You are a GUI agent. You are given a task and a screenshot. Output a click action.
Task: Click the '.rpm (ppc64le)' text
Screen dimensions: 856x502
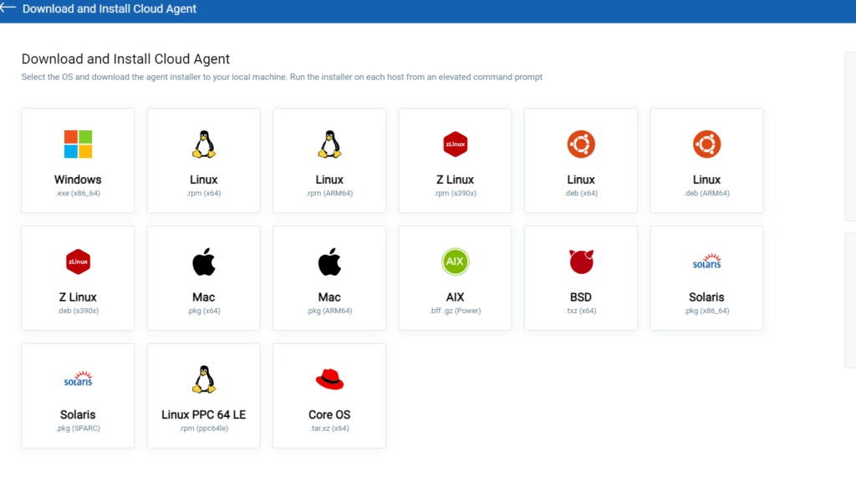(x=204, y=428)
